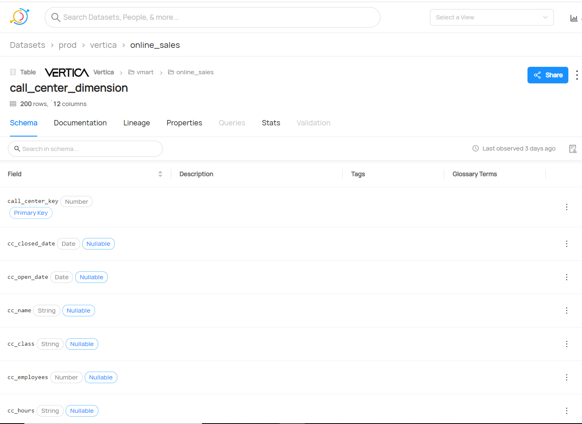The image size is (582, 424).
Task: Go to vertica breadcrumb
Action: tap(103, 45)
